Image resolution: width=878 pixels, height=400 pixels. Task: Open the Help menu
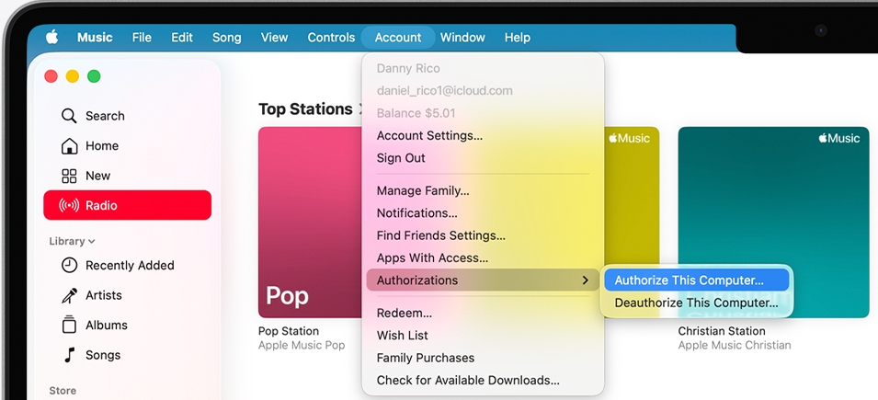tap(517, 38)
